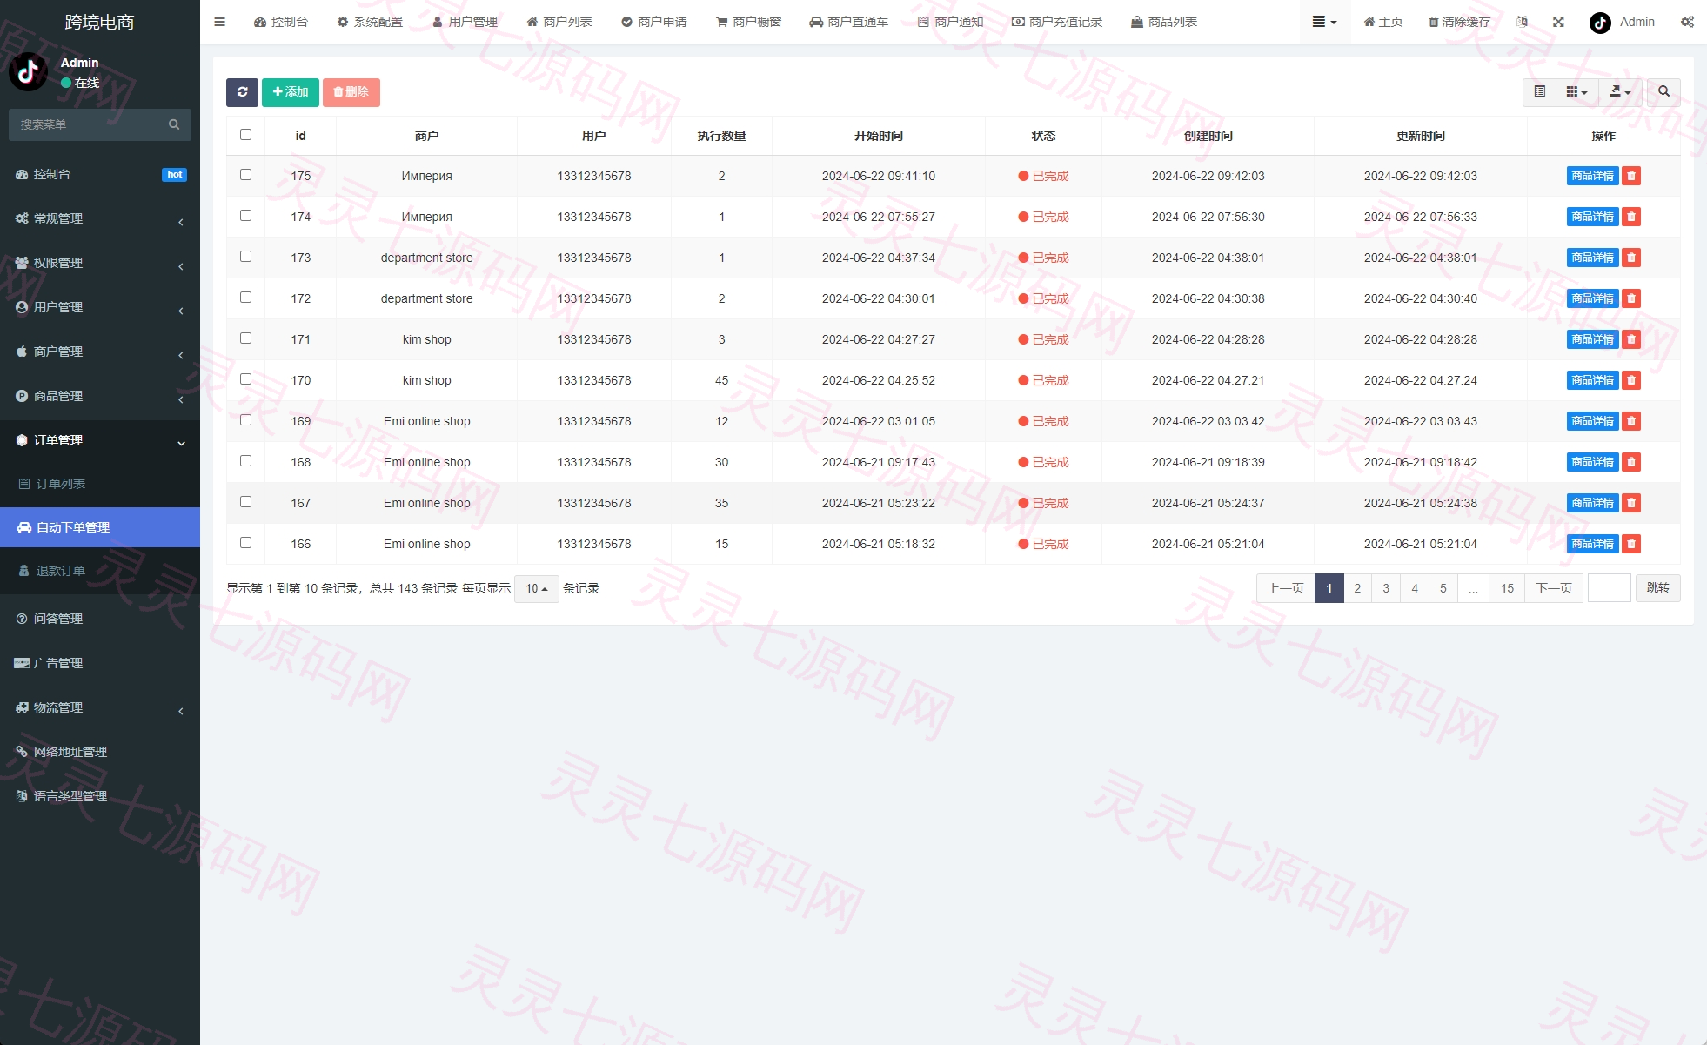Go to page 15 in pagination
The width and height of the screenshot is (1707, 1045).
[1507, 589]
